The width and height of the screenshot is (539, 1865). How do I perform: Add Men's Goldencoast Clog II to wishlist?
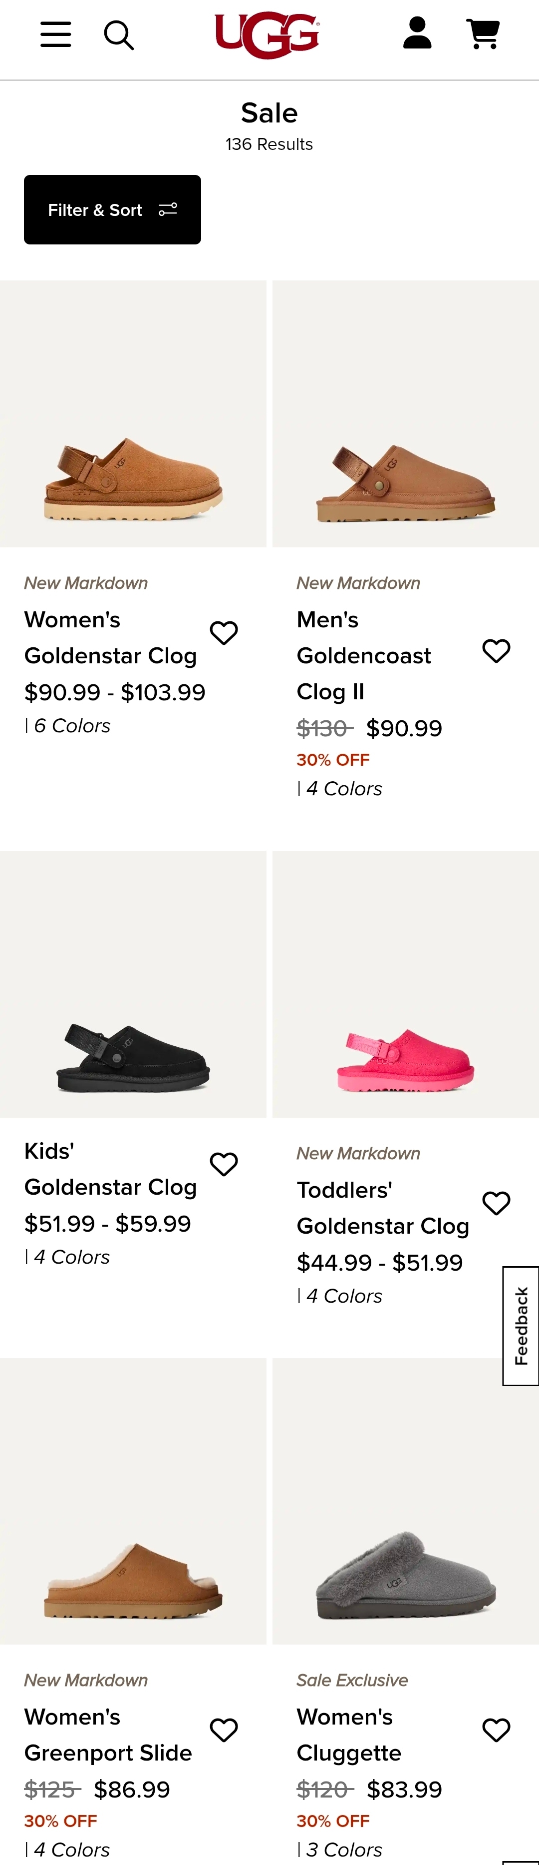[497, 651]
